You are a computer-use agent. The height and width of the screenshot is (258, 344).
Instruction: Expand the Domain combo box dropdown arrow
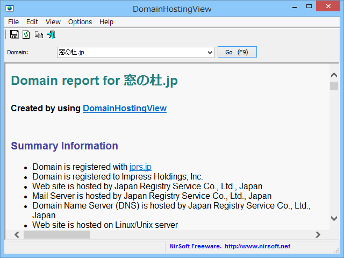tap(210, 53)
